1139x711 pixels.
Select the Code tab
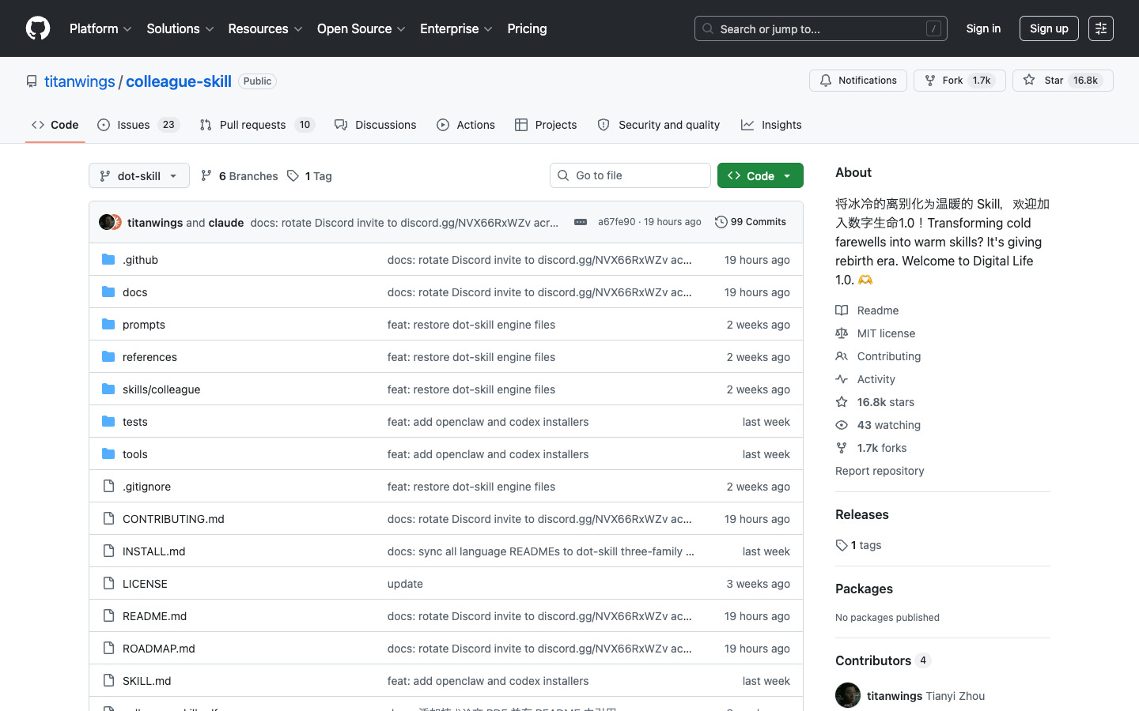(x=55, y=125)
